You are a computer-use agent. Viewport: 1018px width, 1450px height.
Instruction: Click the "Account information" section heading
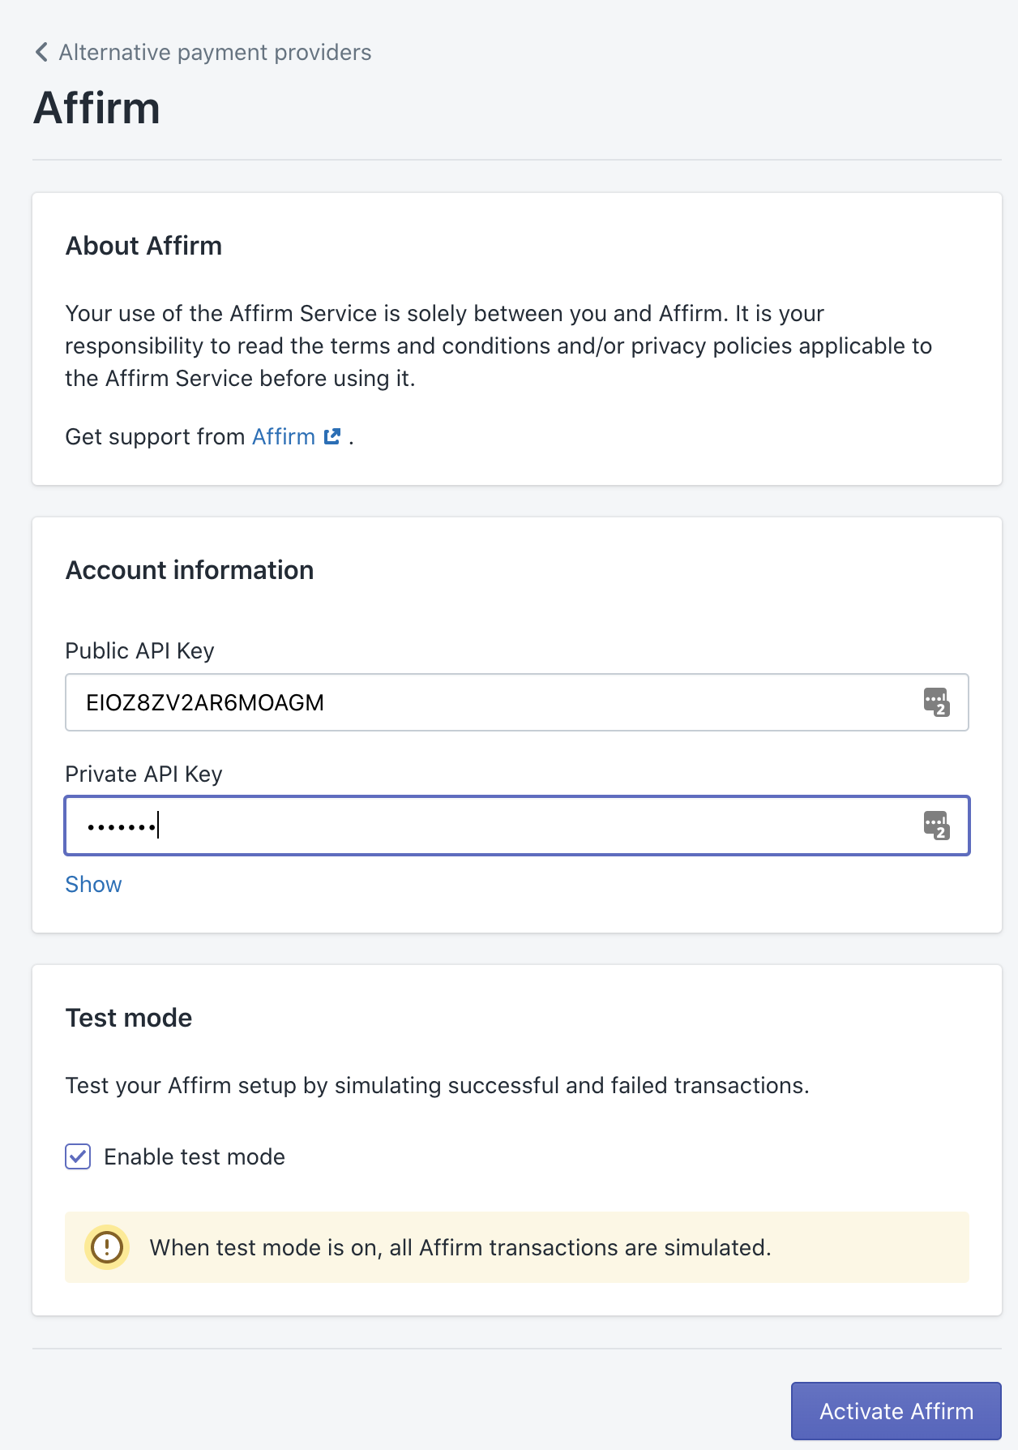(x=189, y=570)
